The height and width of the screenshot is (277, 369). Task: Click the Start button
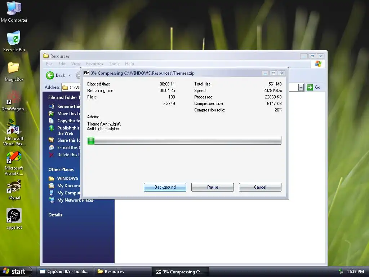coord(15,272)
